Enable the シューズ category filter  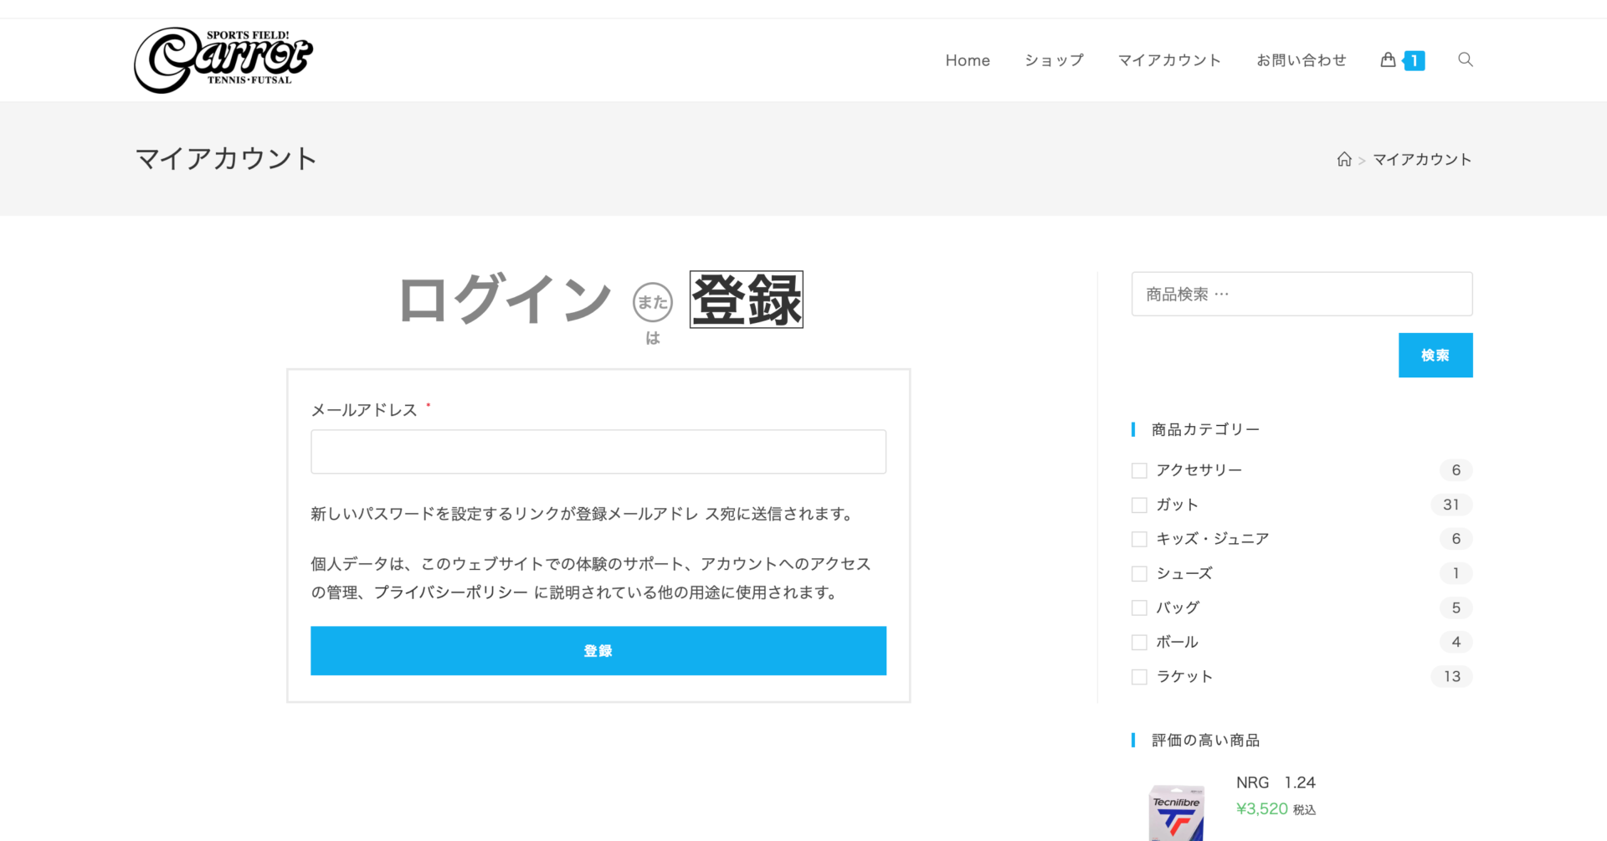click(x=1139, y=573)
